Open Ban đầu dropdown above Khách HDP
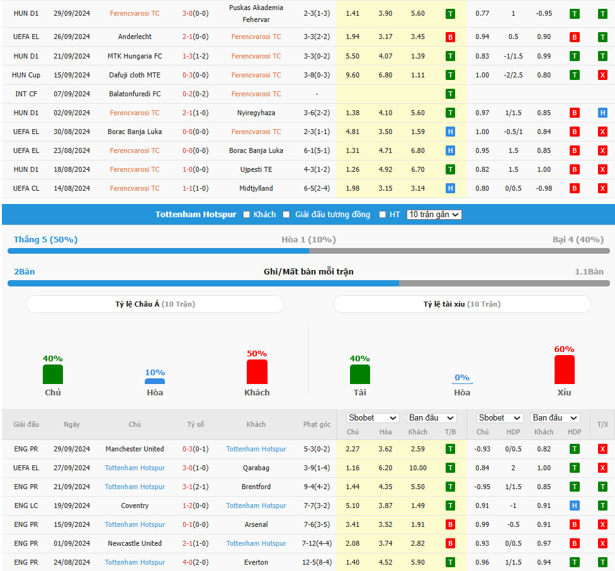This screenshot has width=615, height=571. coord(555,418)
